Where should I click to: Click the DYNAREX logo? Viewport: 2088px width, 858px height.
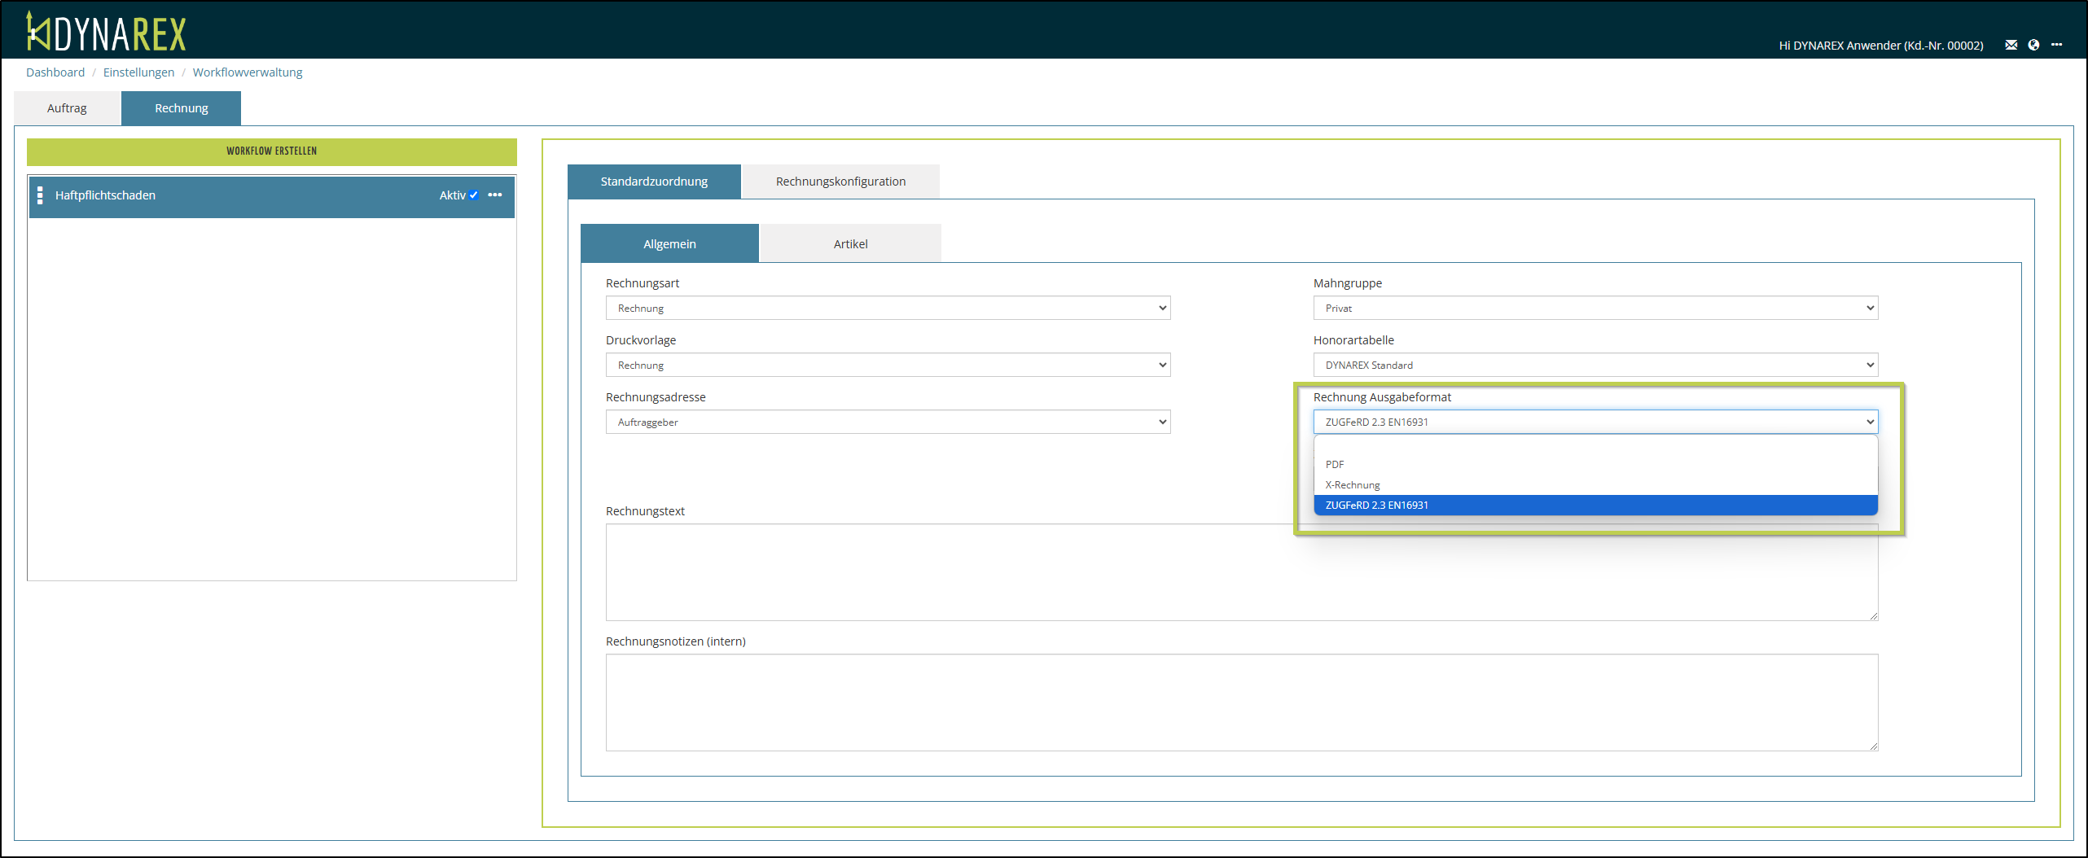(107, 33)
